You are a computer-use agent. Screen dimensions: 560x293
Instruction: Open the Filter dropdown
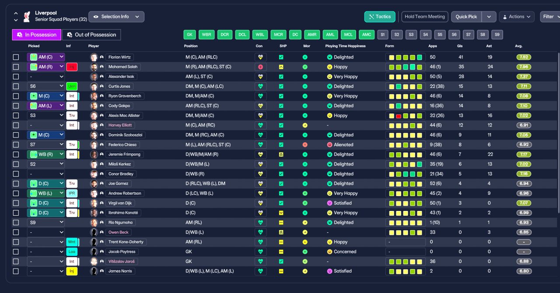click(x=550, y=17)
